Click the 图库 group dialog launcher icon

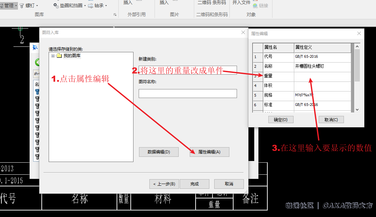click(115, 15)
